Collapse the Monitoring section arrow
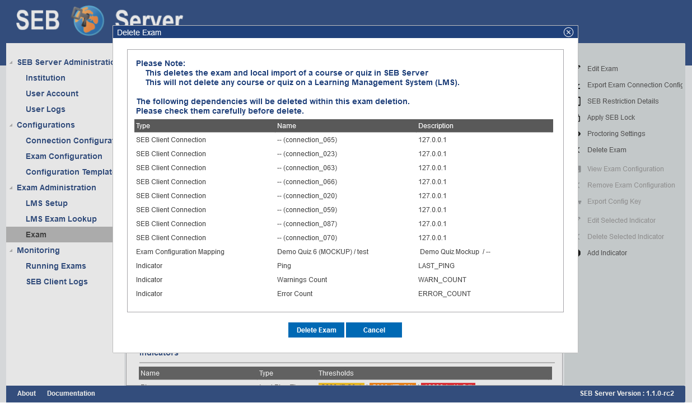The width and height of the screenshot is (692, 403). coord(11,251)
